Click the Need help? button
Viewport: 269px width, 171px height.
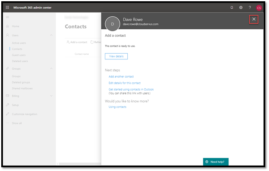point(216,161)
